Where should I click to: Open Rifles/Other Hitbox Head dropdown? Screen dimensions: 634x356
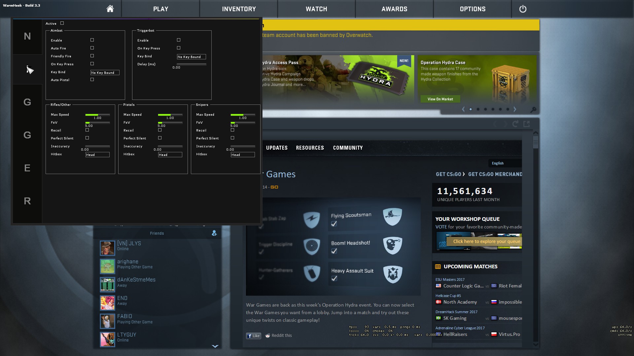[x=97, y=155]
